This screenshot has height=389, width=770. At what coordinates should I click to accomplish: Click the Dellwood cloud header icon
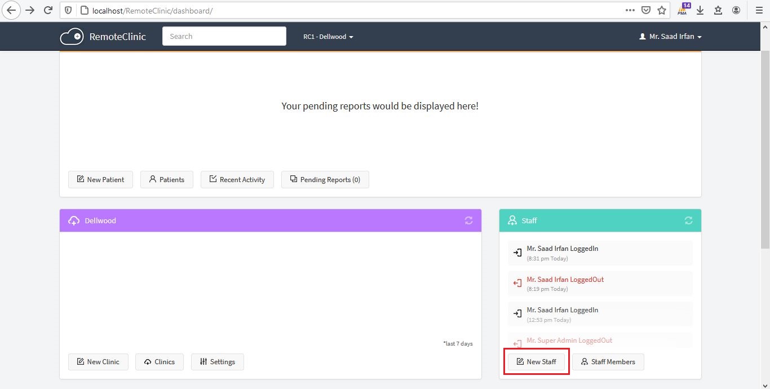click(x=73, y=220)
